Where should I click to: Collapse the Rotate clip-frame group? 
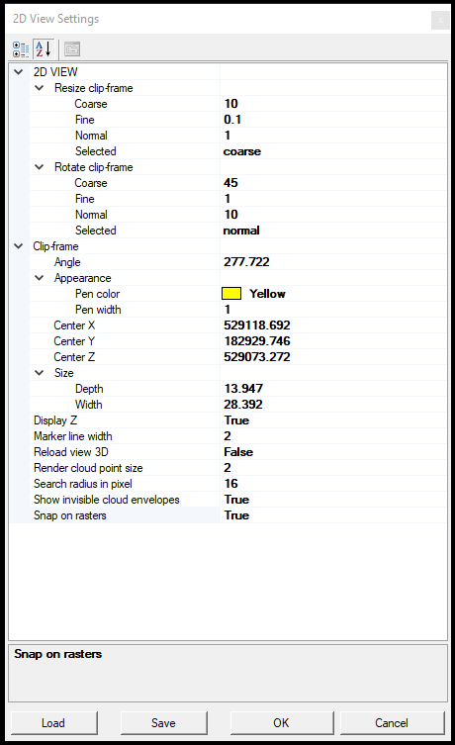(40, 167)
